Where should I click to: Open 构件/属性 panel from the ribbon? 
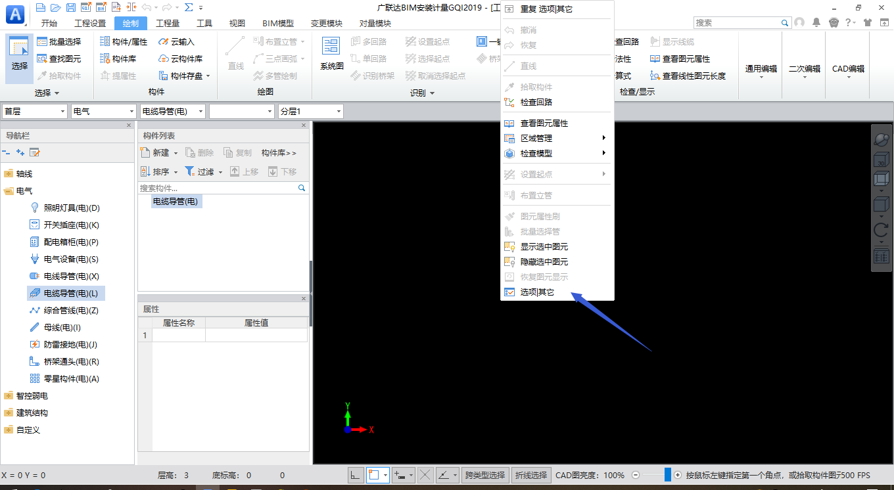[x=124, y=41]
